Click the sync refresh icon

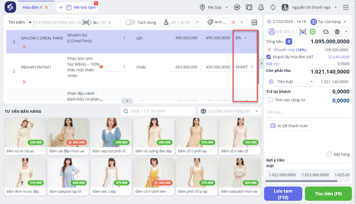[273, 7]
